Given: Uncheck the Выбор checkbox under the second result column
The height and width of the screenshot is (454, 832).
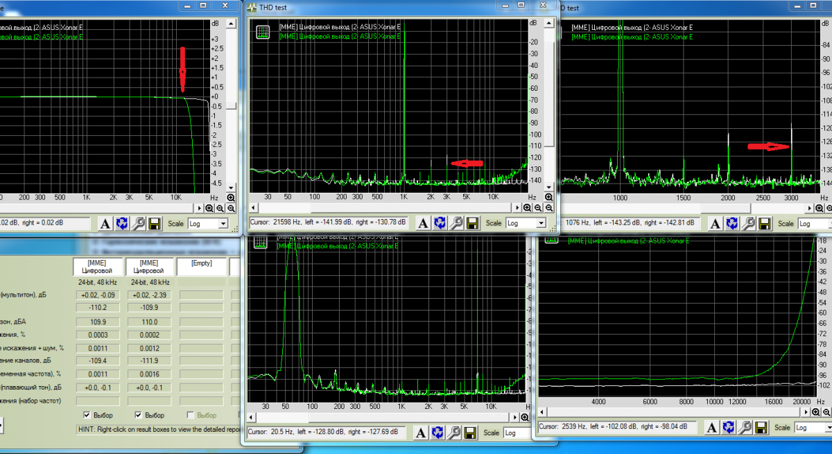Looking at the screenshot, I should pos(139,415).
